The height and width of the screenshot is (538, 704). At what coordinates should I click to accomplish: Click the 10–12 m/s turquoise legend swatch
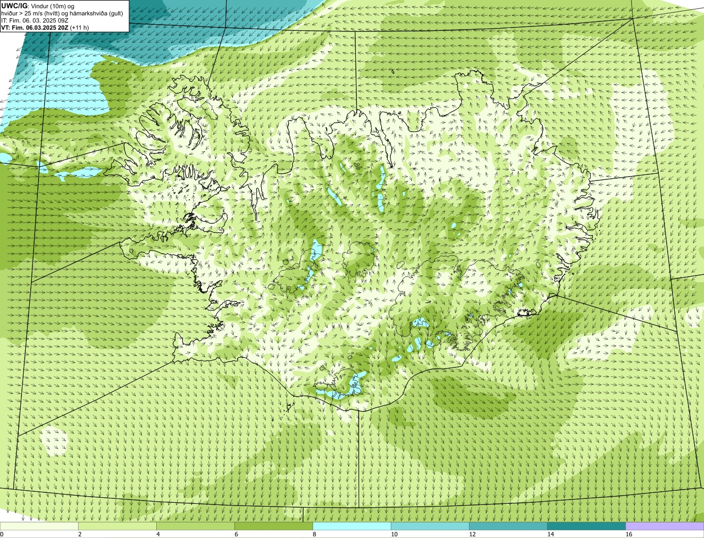(430, 526)
